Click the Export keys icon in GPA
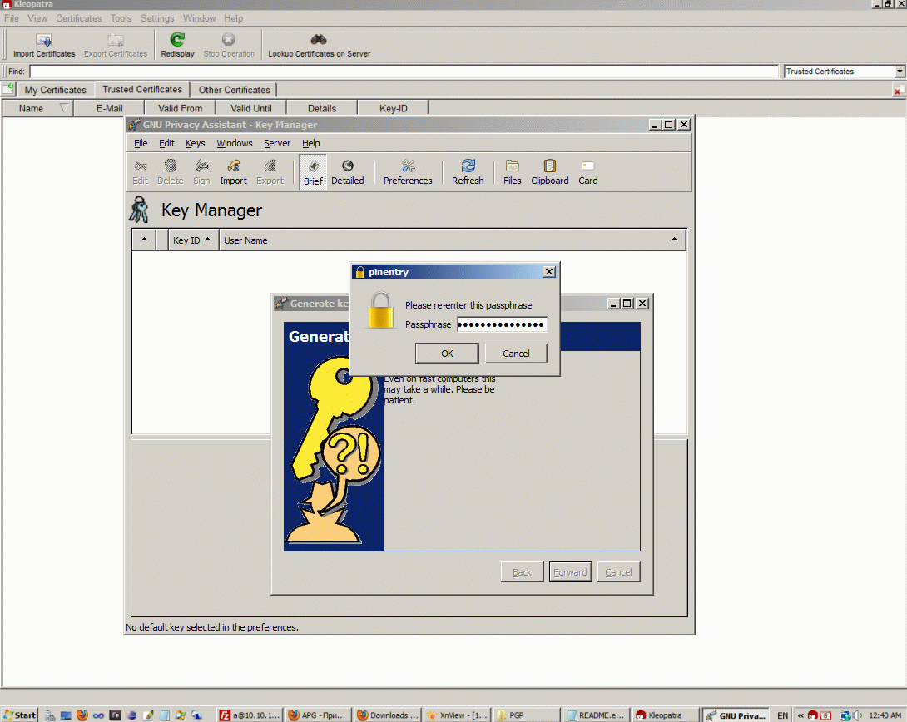The width and height of the screenshot is (907, 722). pyautogui.click(x=270, y=172)
